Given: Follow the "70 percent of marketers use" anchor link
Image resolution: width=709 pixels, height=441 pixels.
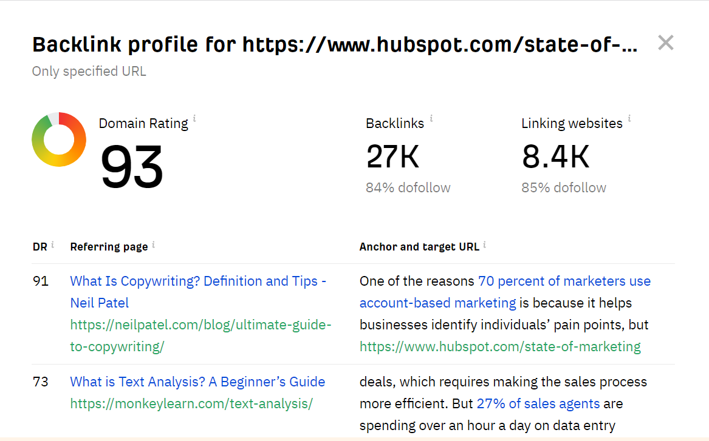Looking at the screenshot, I should (564, 281).
